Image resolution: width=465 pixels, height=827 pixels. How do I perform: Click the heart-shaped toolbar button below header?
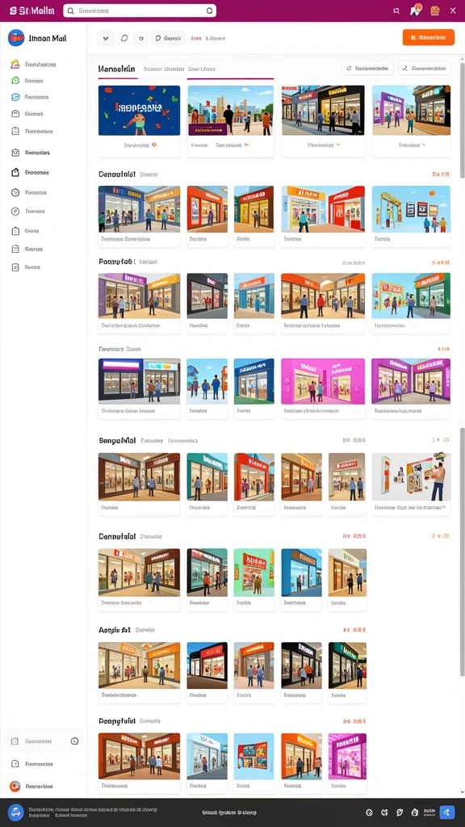[x=124, y=38]
